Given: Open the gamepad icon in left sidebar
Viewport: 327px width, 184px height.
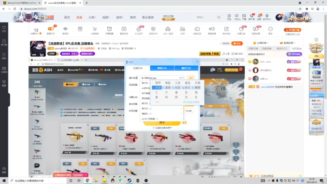Looking at the screenshot, I should coord(4,70).
